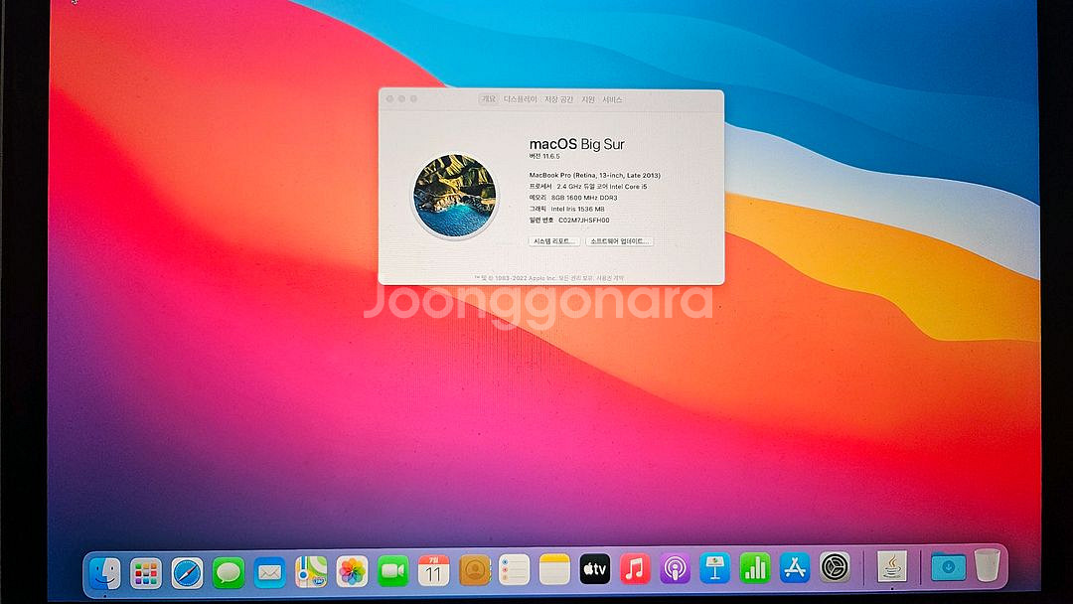
Task: Launch Keynote from the Dock
Action: [715, 568]
